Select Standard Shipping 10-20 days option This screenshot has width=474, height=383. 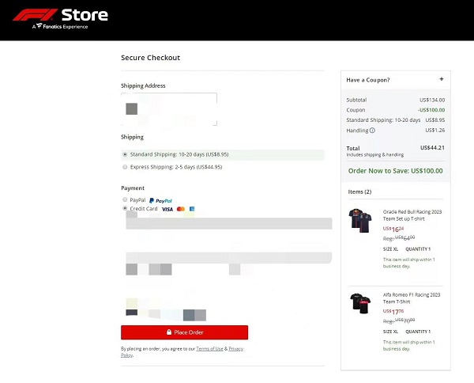tap(125, 154)
